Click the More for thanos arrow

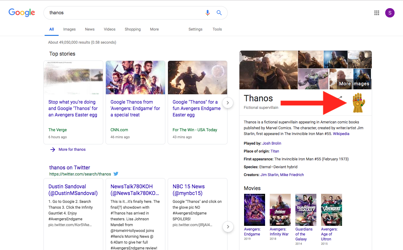pyautogui.click(x=52, y=149)
